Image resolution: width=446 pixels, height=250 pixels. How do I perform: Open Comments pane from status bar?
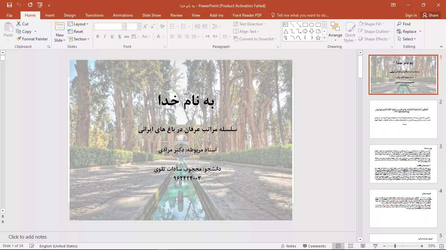[314, 246]
